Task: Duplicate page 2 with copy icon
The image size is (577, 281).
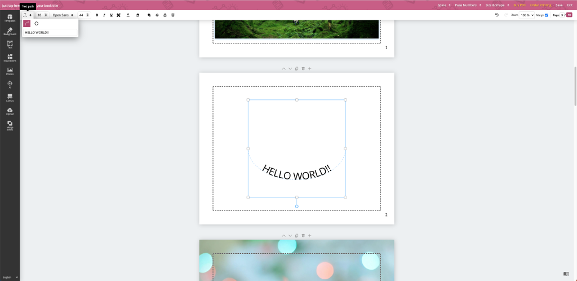Action: point(296,69)
